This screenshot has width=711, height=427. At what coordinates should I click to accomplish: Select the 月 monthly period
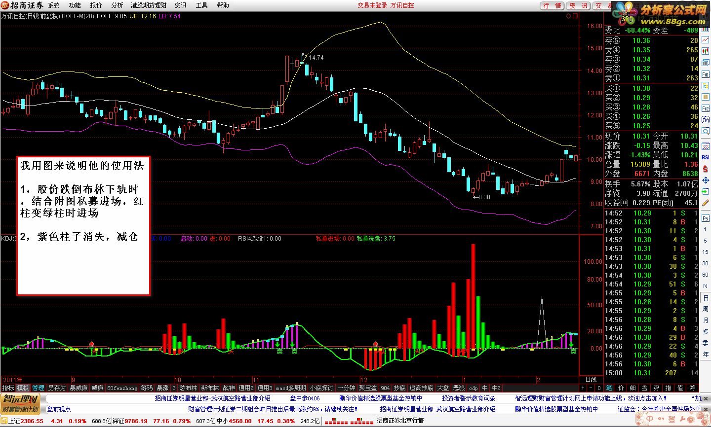[706, 320]
